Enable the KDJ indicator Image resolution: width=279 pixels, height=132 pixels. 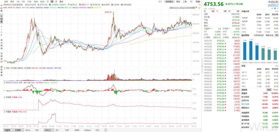[x=37, y=130]
